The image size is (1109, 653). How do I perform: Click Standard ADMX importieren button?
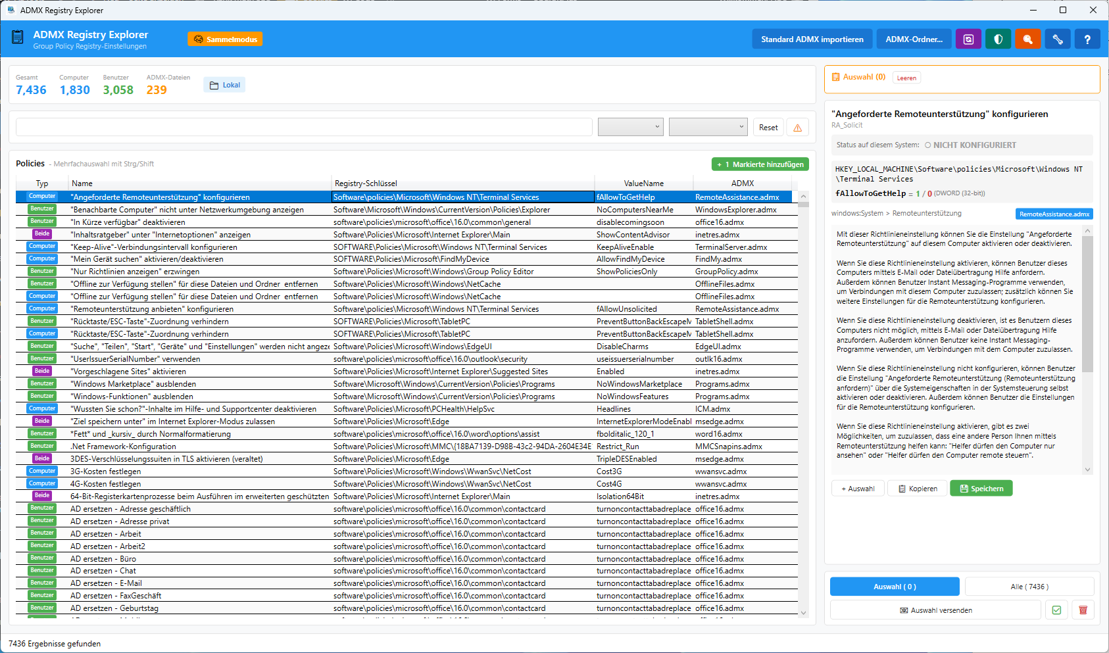(812, 39)
